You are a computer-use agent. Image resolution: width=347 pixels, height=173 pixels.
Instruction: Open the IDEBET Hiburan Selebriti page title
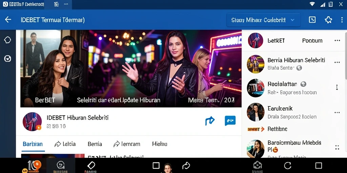[78, 118]
